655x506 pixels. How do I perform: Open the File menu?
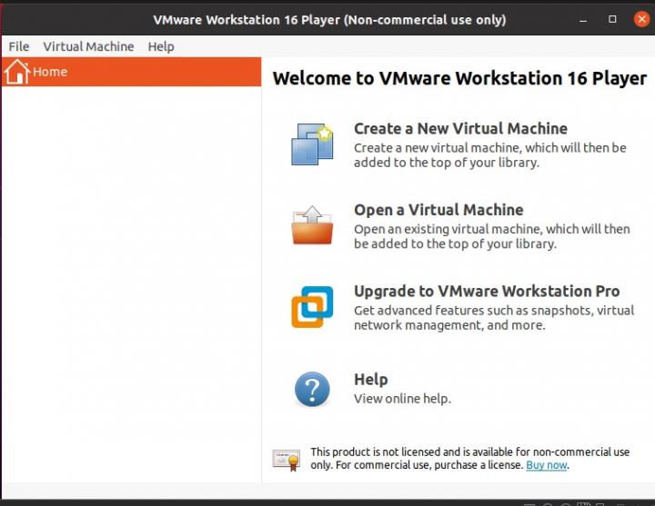[x=19, y=46]
